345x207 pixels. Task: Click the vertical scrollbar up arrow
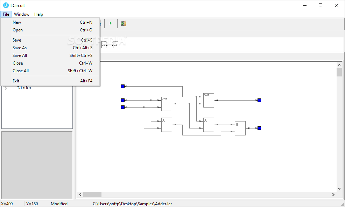point(339,65)
